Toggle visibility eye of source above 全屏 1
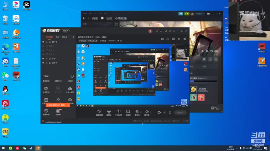 43,58
